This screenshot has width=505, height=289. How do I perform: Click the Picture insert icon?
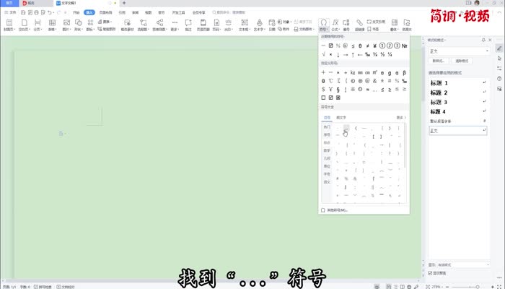[66, 25]
